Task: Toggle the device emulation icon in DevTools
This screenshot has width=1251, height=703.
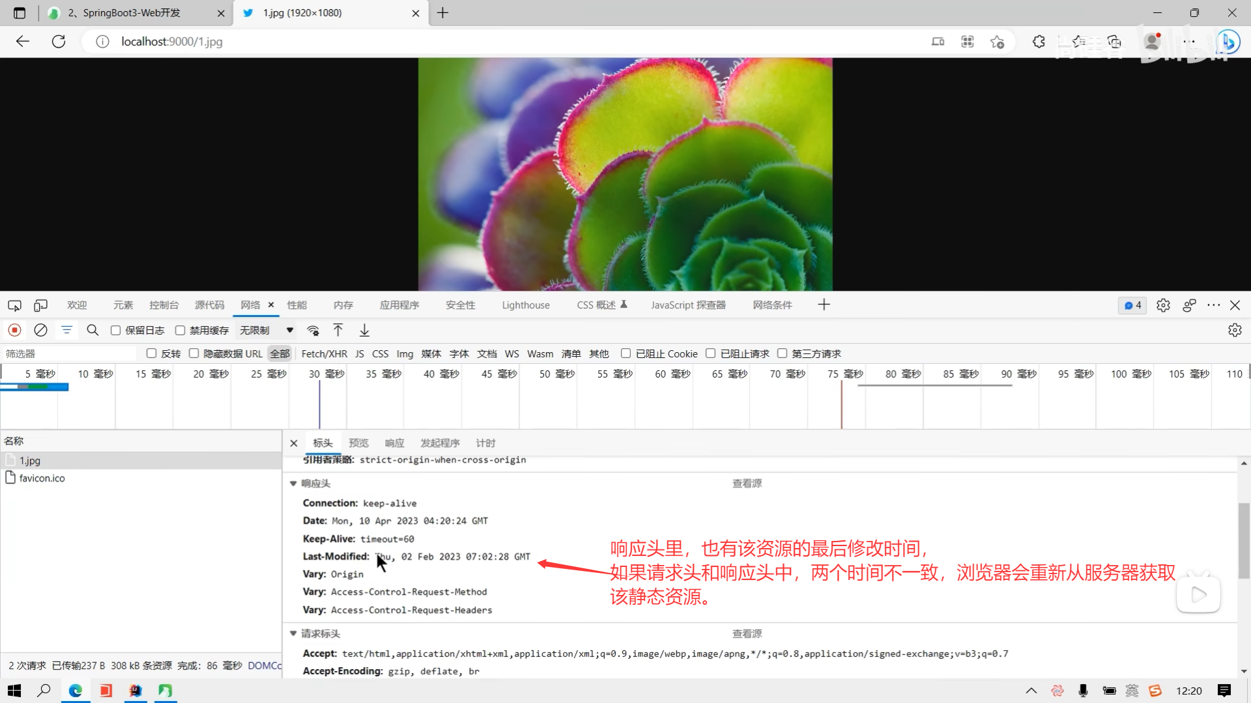Action: (40, 305)
